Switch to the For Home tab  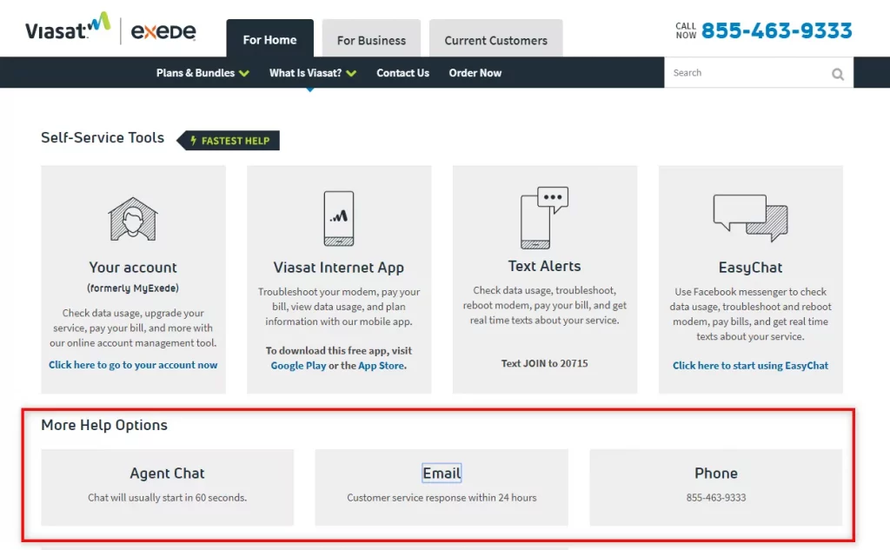coord(269,38)
